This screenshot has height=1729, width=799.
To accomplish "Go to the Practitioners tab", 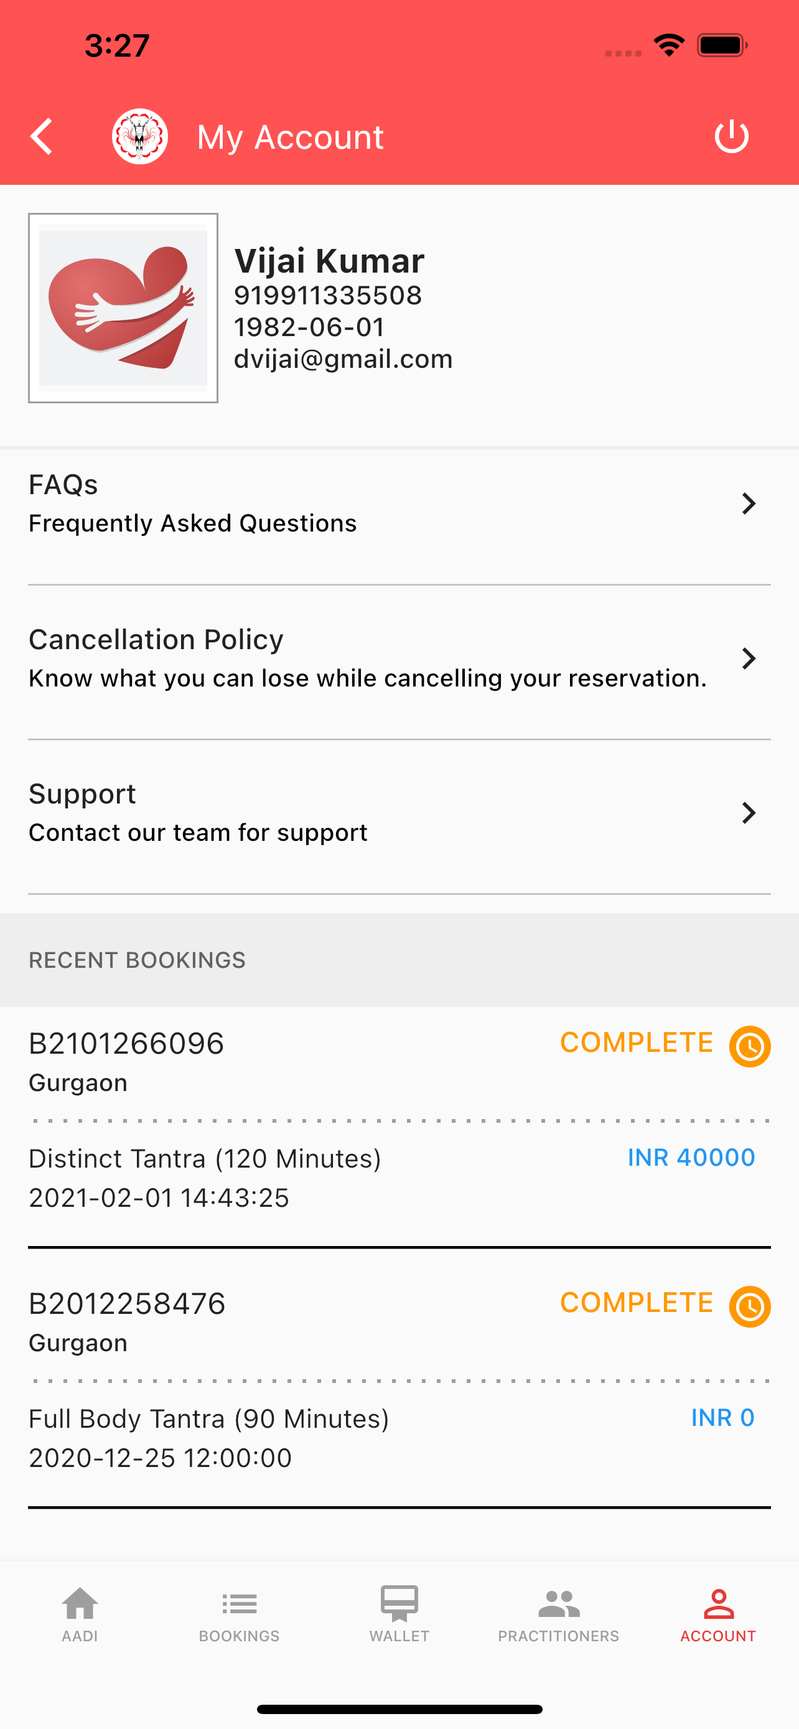I will point(558,1615).
